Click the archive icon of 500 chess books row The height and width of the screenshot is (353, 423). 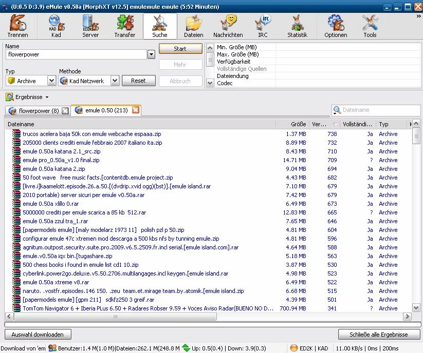pos(16,265)
